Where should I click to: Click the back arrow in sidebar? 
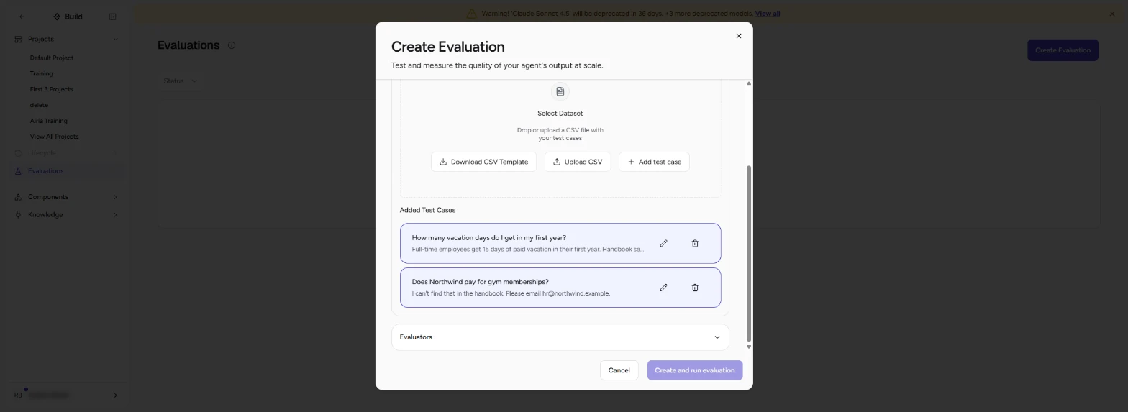tap(22, 17)
